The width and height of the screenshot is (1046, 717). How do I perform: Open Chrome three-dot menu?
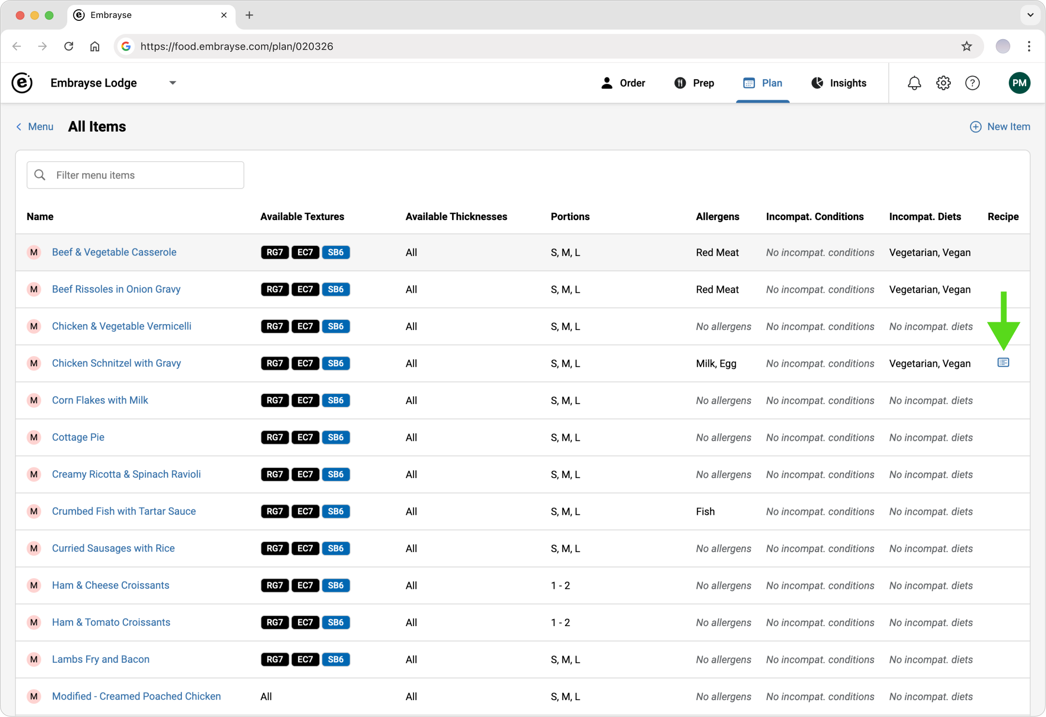[x=1029, y=46]
